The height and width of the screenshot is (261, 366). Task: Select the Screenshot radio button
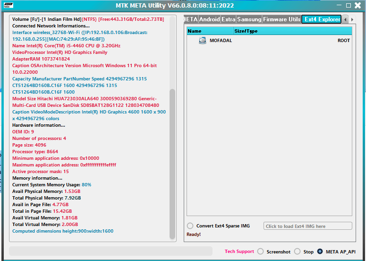pyautogui.click(x=260, y=252)
